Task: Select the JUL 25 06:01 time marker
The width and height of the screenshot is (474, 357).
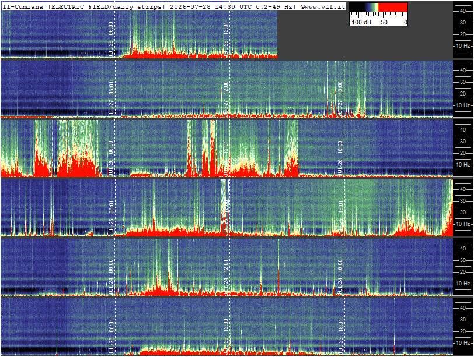Action: [x=111, y=217]
